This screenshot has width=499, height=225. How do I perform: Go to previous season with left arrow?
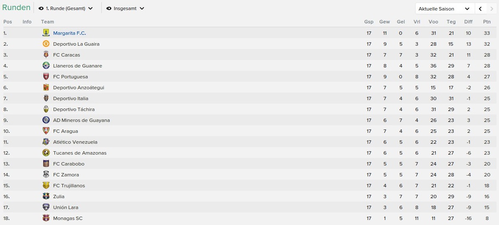[x=480, y=9]
